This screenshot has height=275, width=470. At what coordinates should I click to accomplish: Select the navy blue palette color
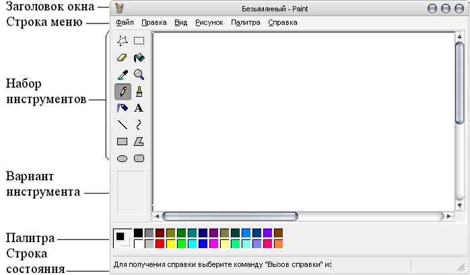(203, 233)
